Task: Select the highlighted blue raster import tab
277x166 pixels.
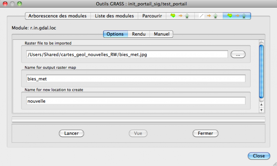Action: tap(237, 16)
